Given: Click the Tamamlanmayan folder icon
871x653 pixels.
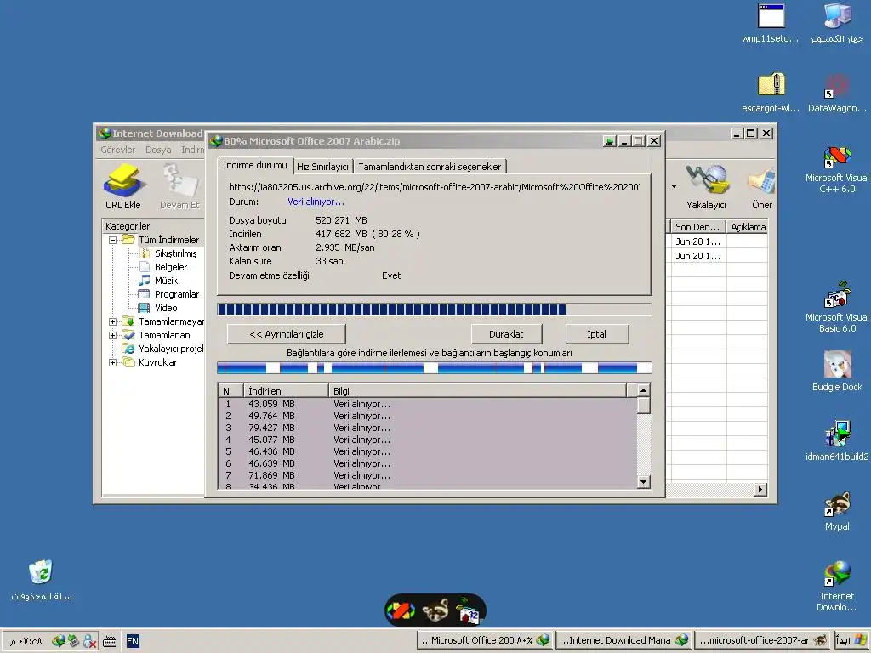Looking at the screenshot, I should [128, 321].
